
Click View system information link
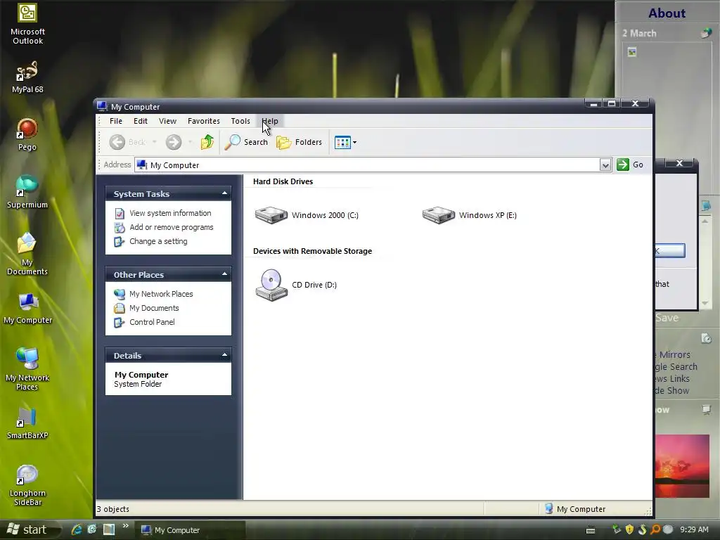pos(170,213)
